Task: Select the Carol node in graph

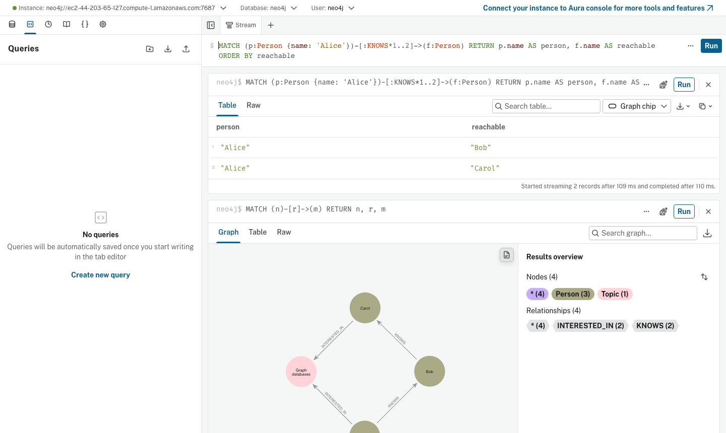Action: (x=365, y=308)
